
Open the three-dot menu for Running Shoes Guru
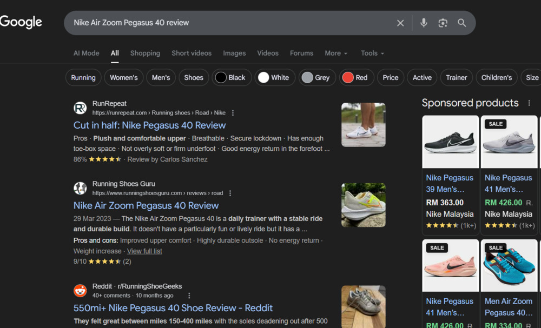[230, 192]
